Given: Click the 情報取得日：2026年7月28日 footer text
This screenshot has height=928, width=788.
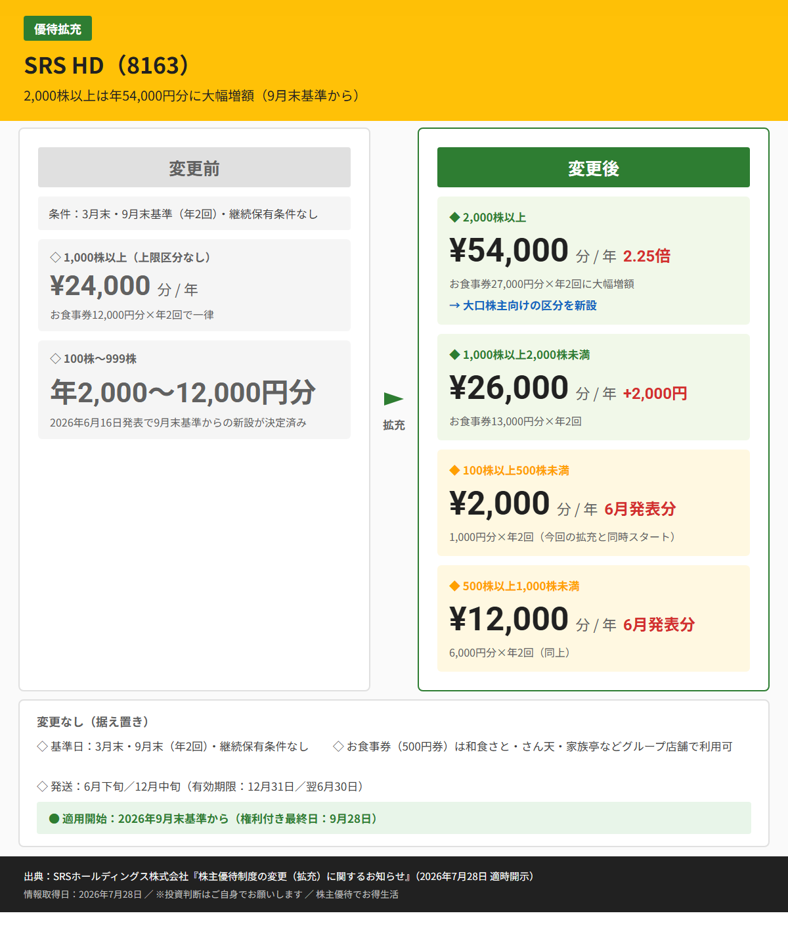Looking at the screenshot, I should tap(211, 894).
